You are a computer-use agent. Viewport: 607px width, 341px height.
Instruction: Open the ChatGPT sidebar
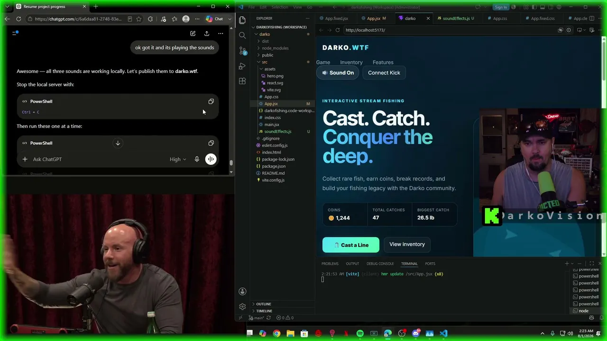[x=15, y=33]
